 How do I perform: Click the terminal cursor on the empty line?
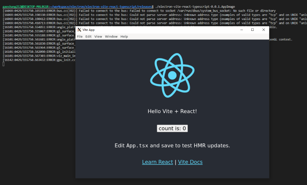[3, 64]
